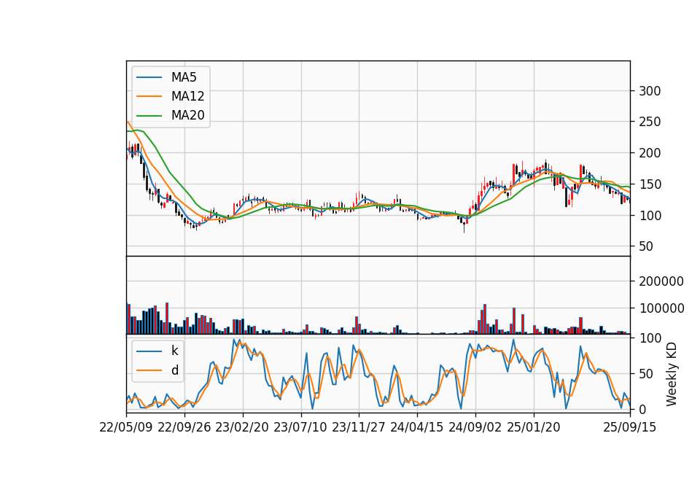
Task: Click the MA12 legend label
Action: coord(187,96)
